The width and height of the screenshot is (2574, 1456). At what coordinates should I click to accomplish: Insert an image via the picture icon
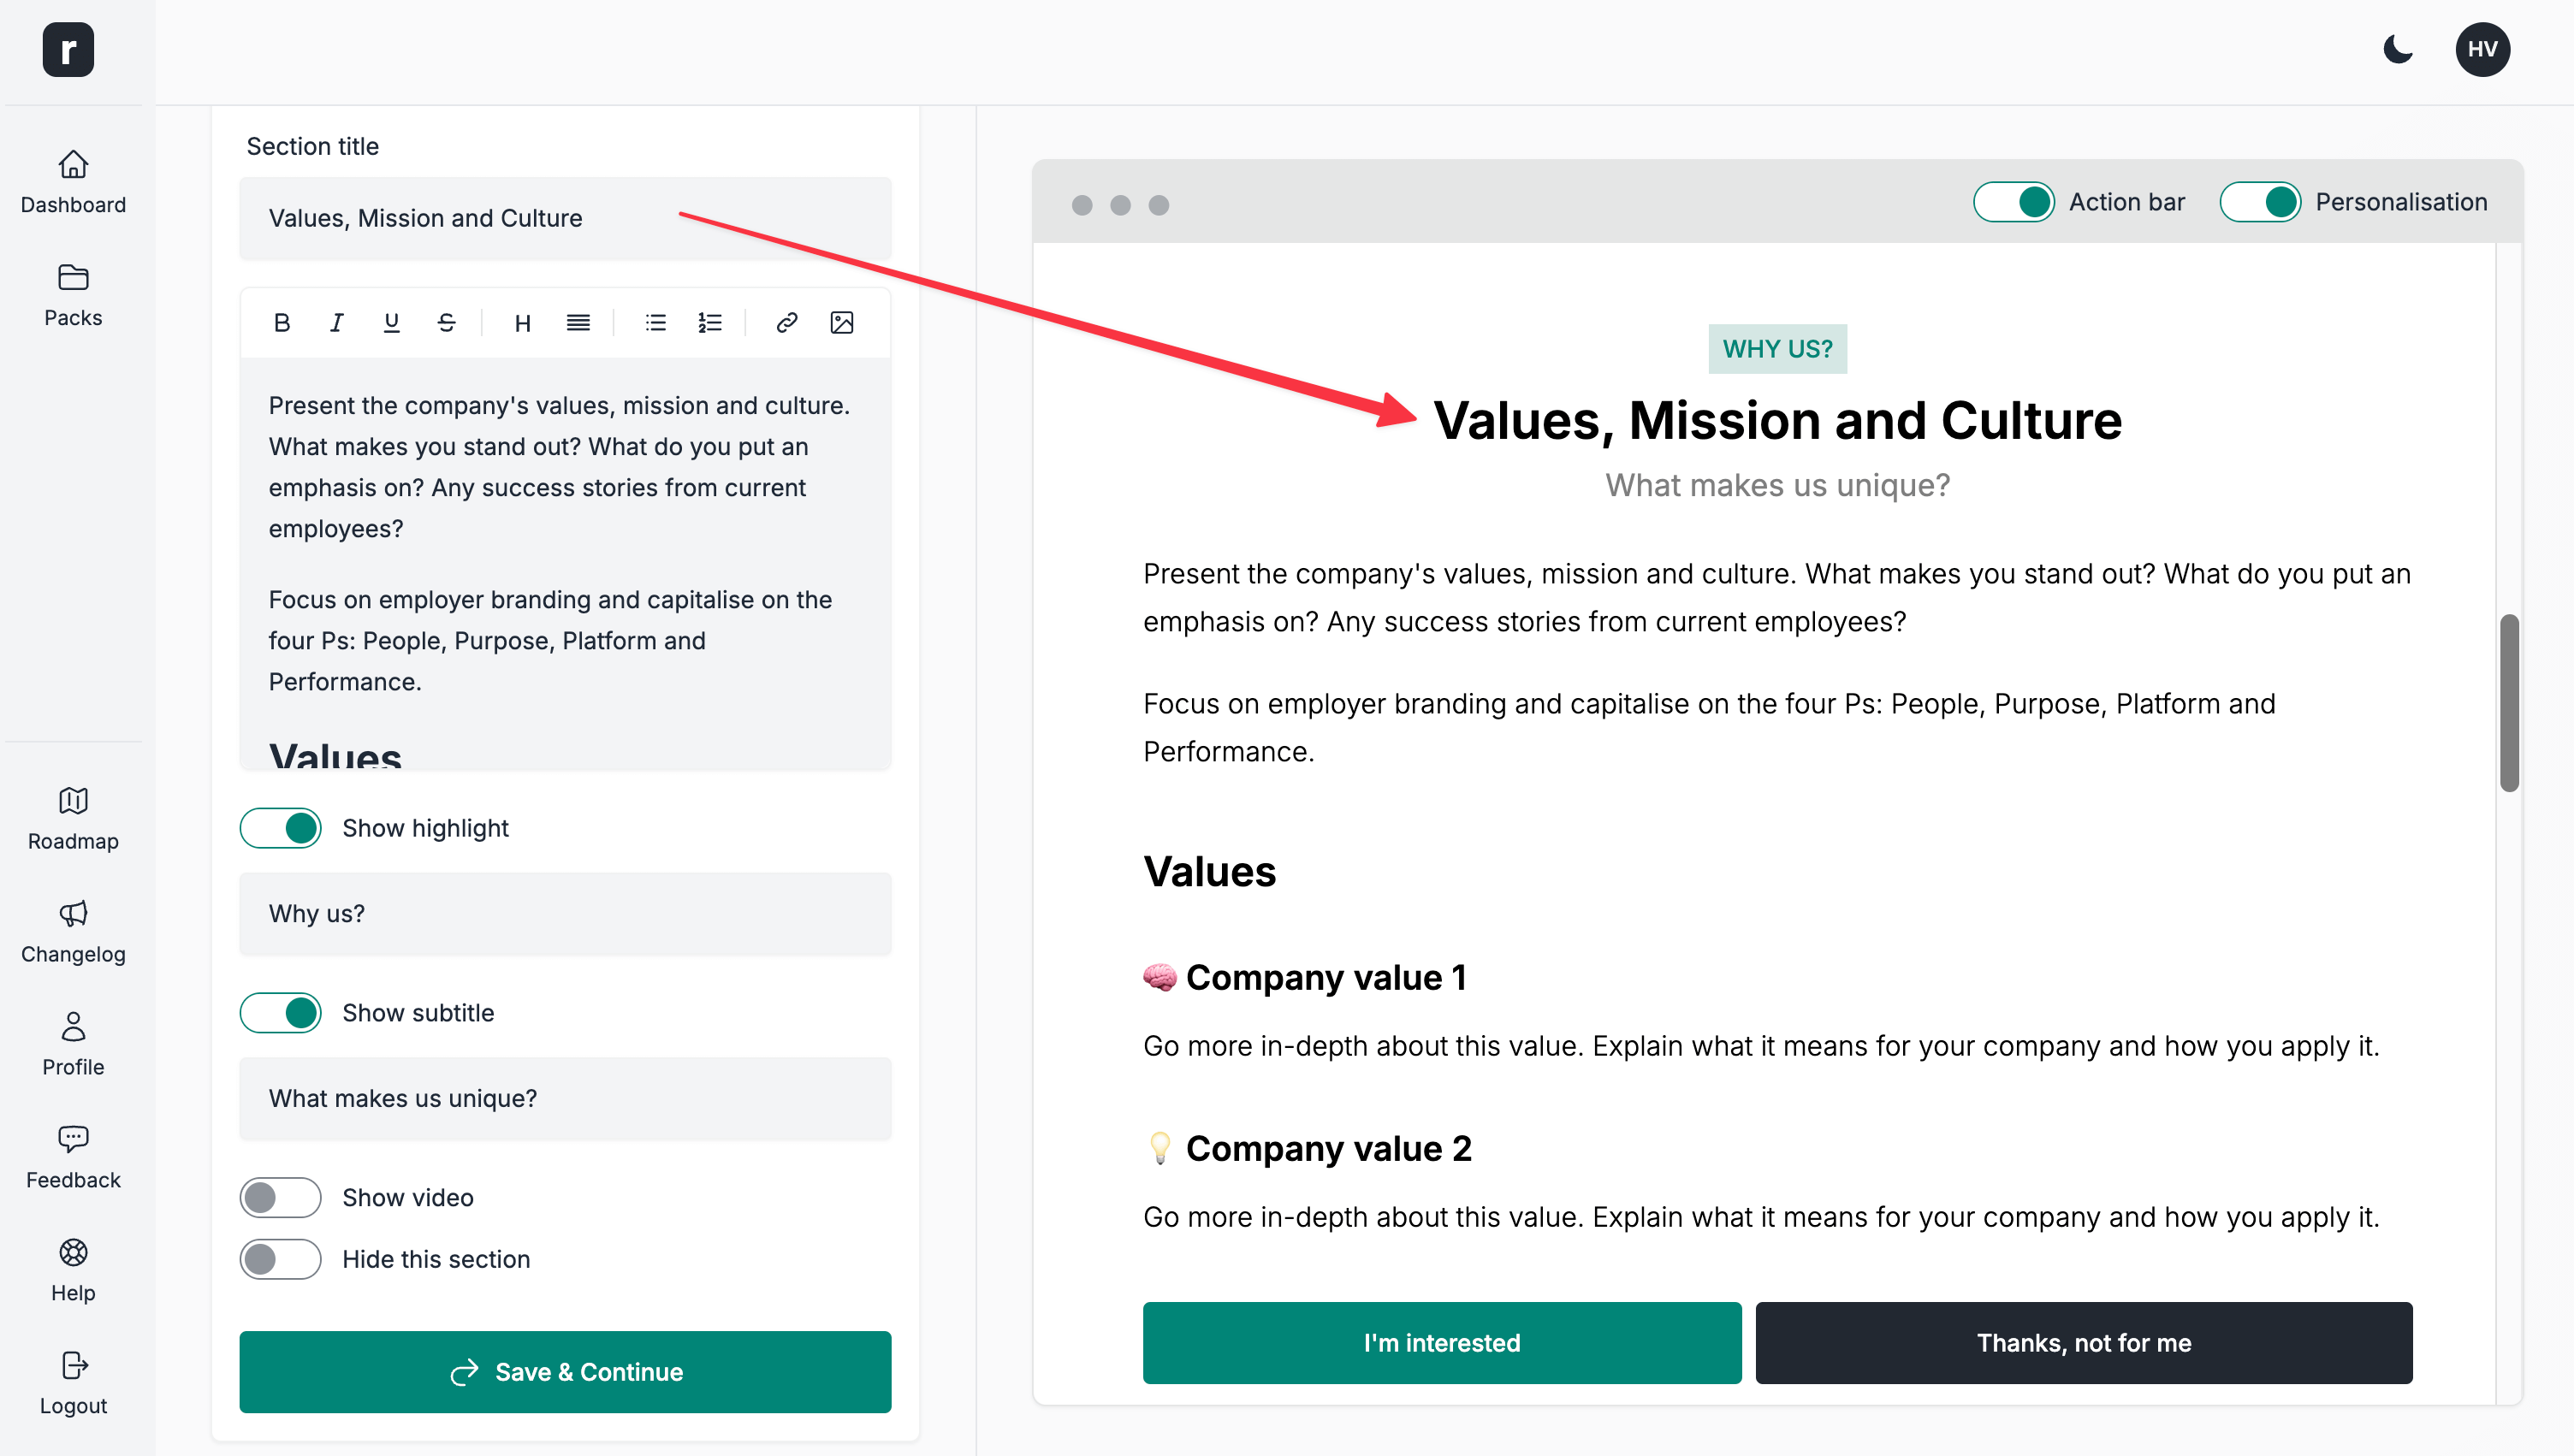point(841,322)
